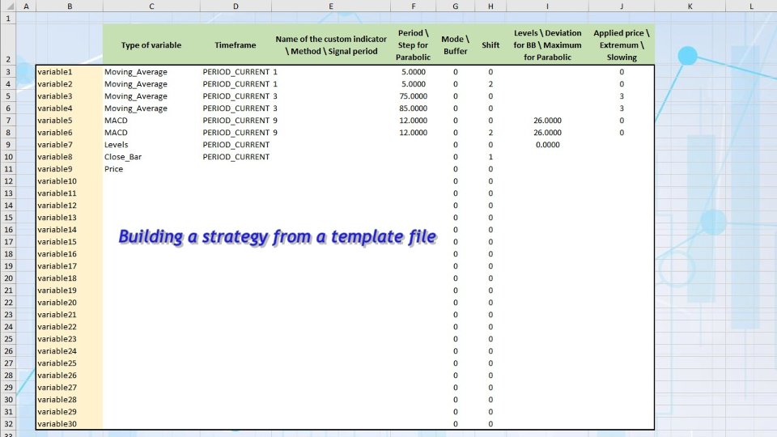Select the variable9 cell
Screen dimensions: 777x437
pos(70,169)
